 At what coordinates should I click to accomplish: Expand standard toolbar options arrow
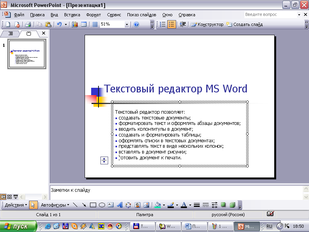point(152,24)
